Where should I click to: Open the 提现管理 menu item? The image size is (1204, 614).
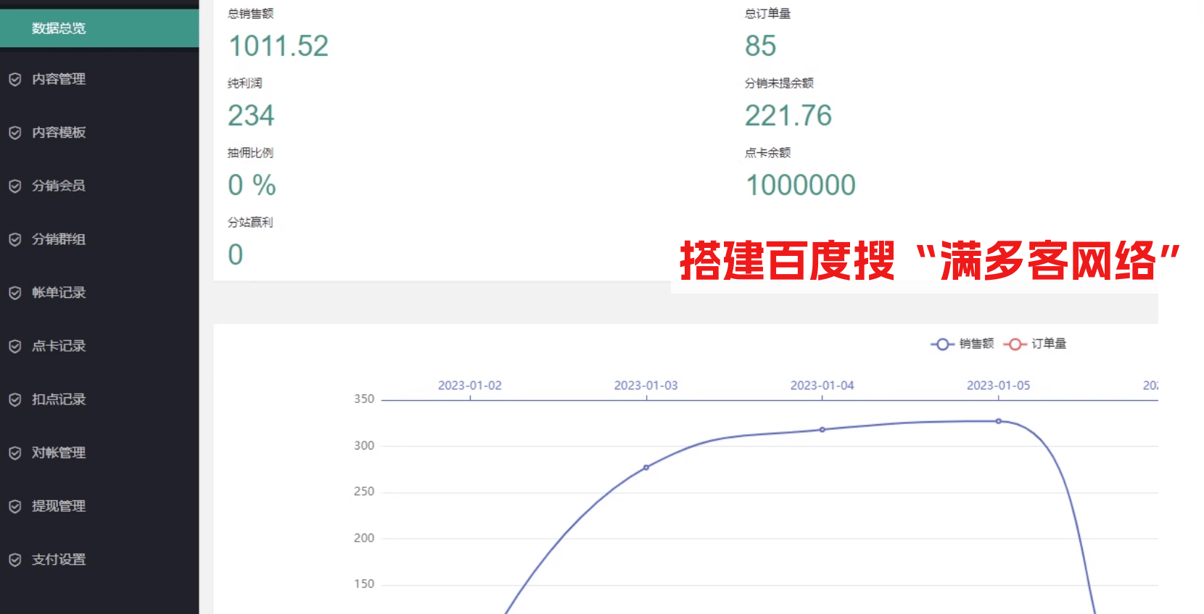pos(59,506)
